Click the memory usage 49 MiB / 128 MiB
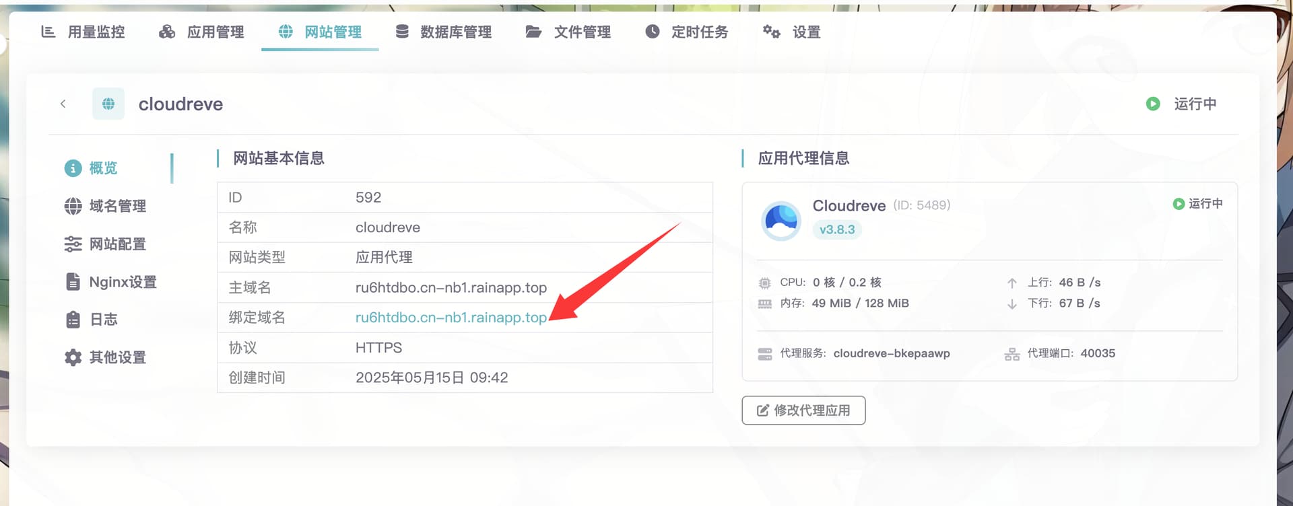This screenshot has width=1293, height=506. (860, 303)
